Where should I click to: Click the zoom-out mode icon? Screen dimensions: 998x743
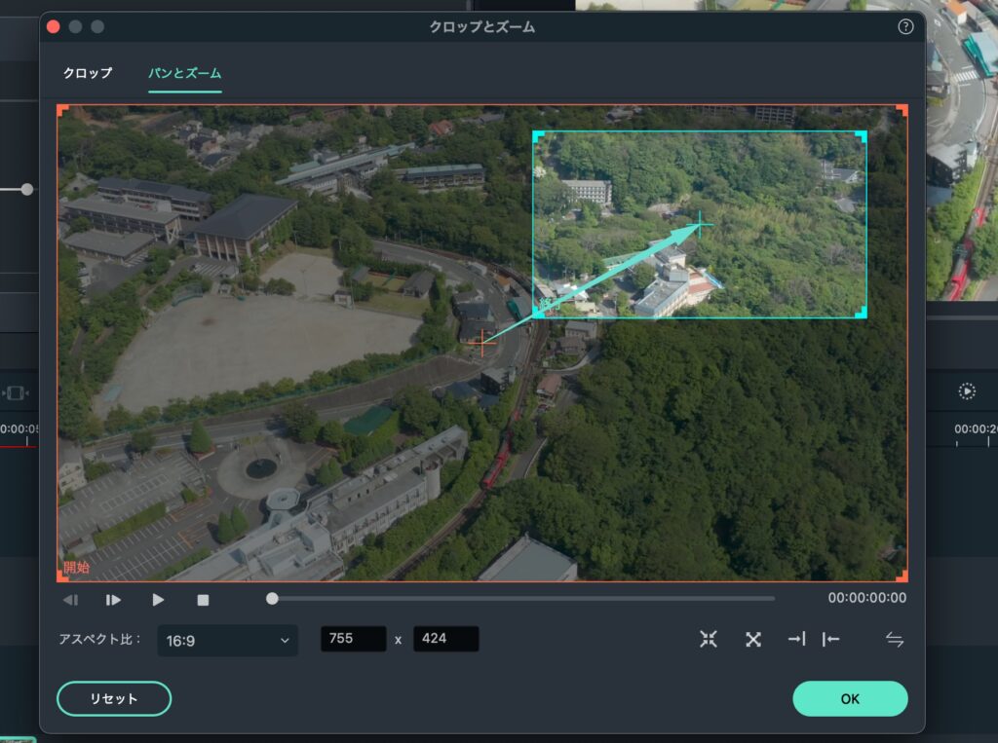click(753, 639)
